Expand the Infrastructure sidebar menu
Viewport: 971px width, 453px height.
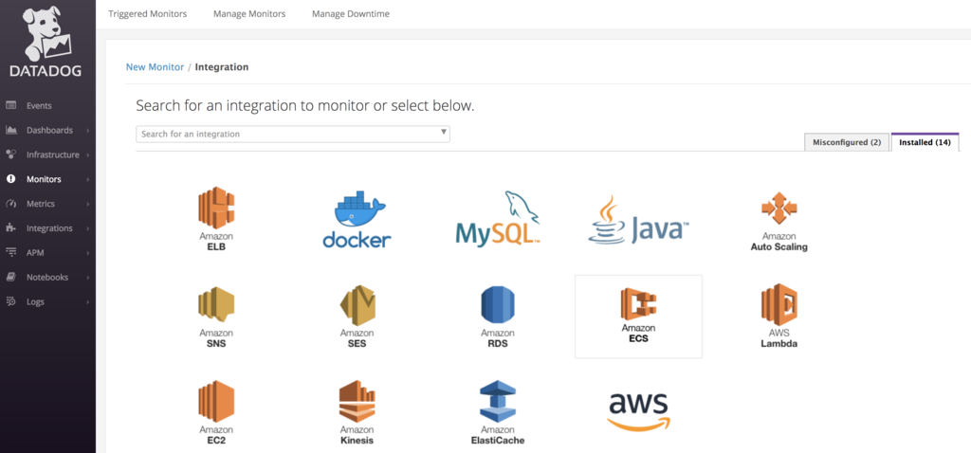click(87, 154)
